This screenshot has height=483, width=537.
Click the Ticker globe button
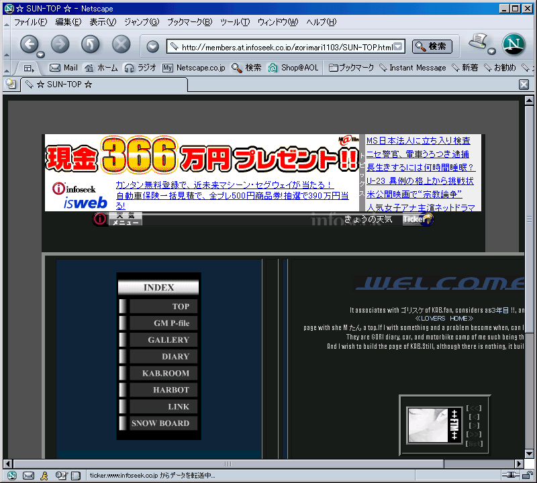point(418,219)
